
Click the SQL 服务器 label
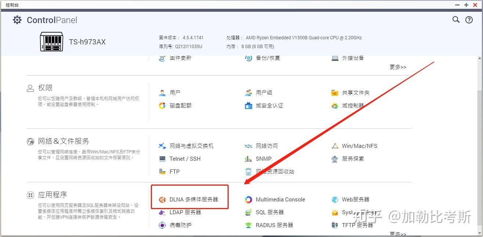270,212
